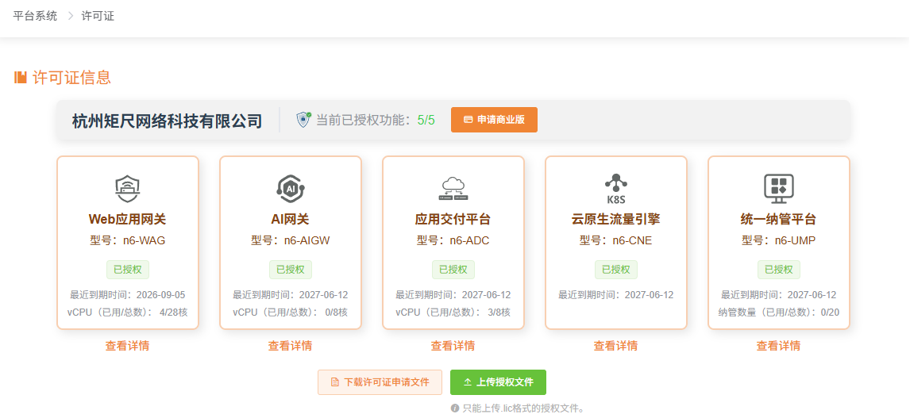The image size is (910, 418).
Task: Click model text 型号：n6-UMP
Action: pos(778,240)
